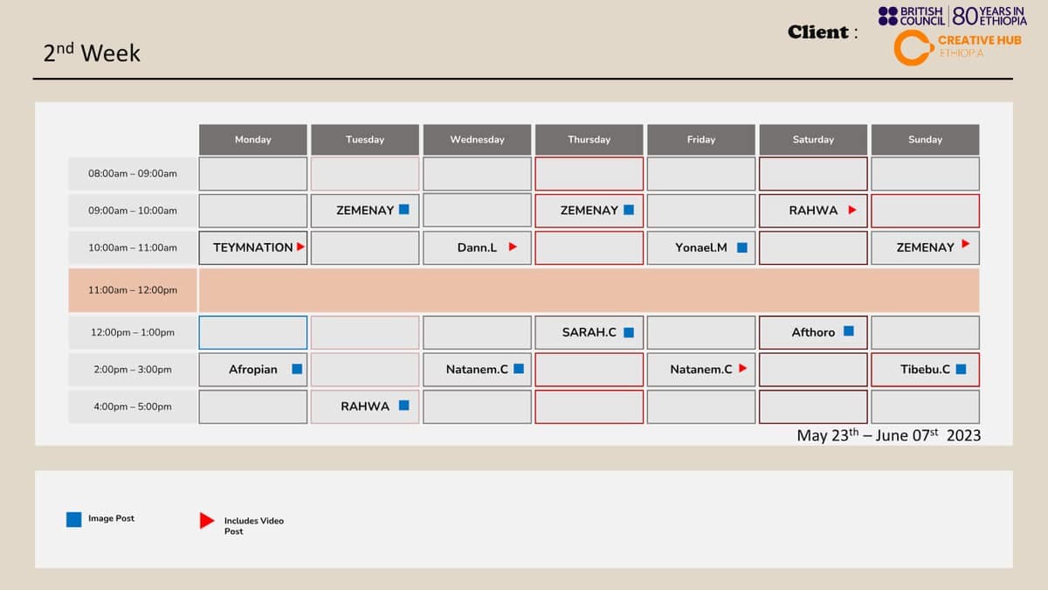Screen dimensions: 1048x590
Task: Click the Yonael.M name on Friday
Action: [701, 247]
